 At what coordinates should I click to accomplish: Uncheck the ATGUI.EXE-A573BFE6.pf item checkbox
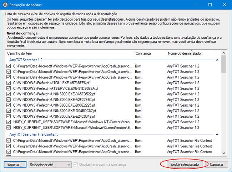pyautogui.click(x=9, y=82)
